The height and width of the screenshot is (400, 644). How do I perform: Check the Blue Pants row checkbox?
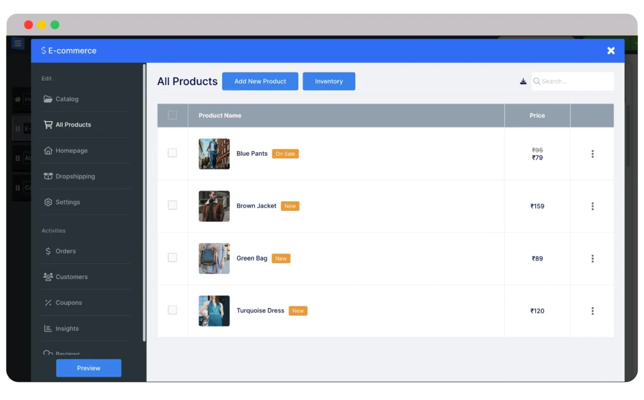(x=172, y=153)
